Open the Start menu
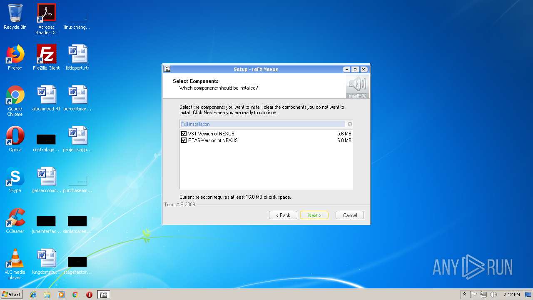Screen dimensions: 533x300 click(12, 294)
